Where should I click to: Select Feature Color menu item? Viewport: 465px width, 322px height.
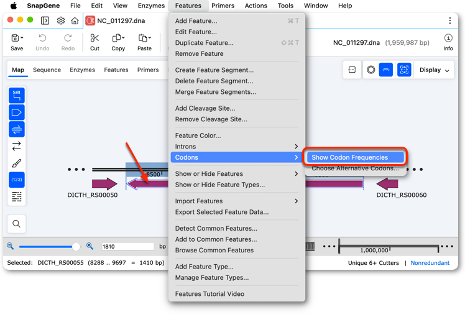(236, 136)
